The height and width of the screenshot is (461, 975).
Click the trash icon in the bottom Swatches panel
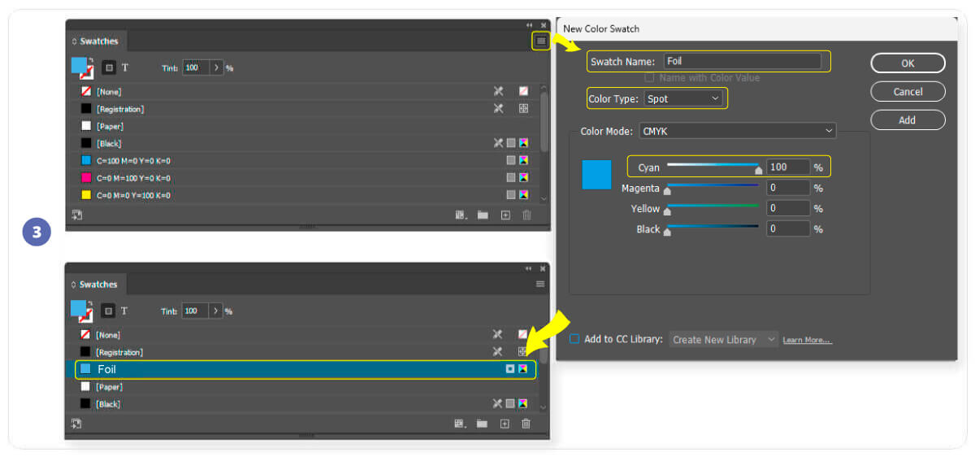[x=526, y=424]
